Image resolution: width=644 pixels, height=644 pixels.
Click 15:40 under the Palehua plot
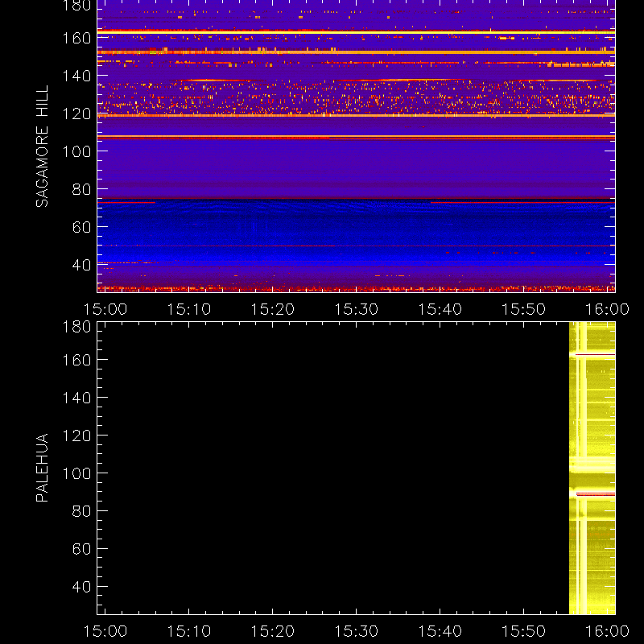tap(440, 631)
